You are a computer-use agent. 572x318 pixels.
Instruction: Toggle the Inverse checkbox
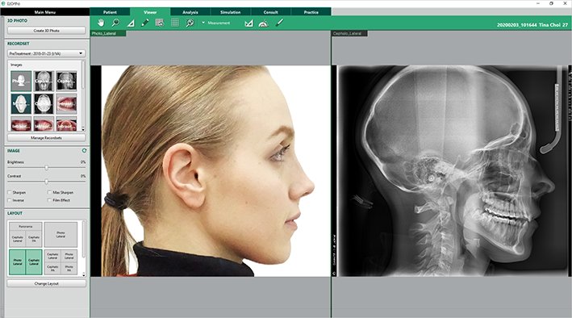10,200
